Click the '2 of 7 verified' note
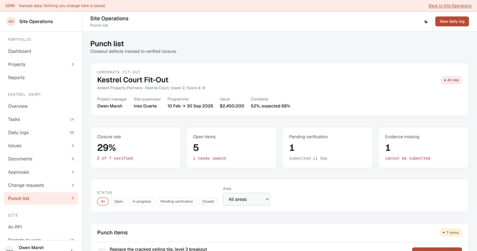 (115, 158)
